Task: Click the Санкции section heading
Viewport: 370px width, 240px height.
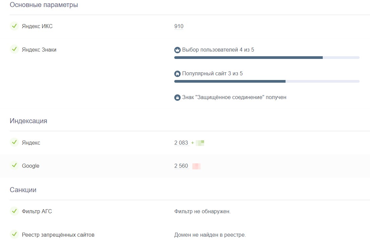Action: [23, 190]
